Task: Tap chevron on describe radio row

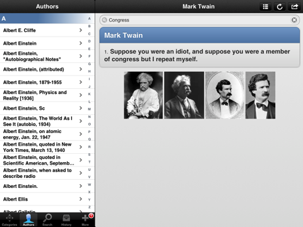Action: click(x=81, y=173)
